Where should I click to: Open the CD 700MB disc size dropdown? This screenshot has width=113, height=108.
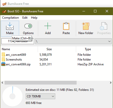(x=40, y=96)
